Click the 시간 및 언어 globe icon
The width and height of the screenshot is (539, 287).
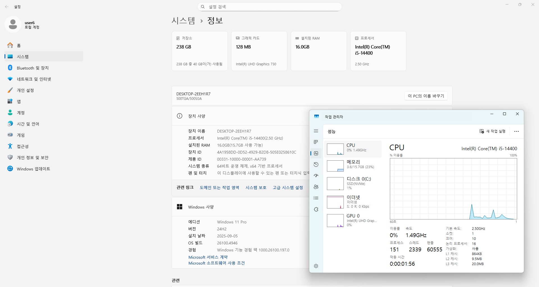point(10,124)
